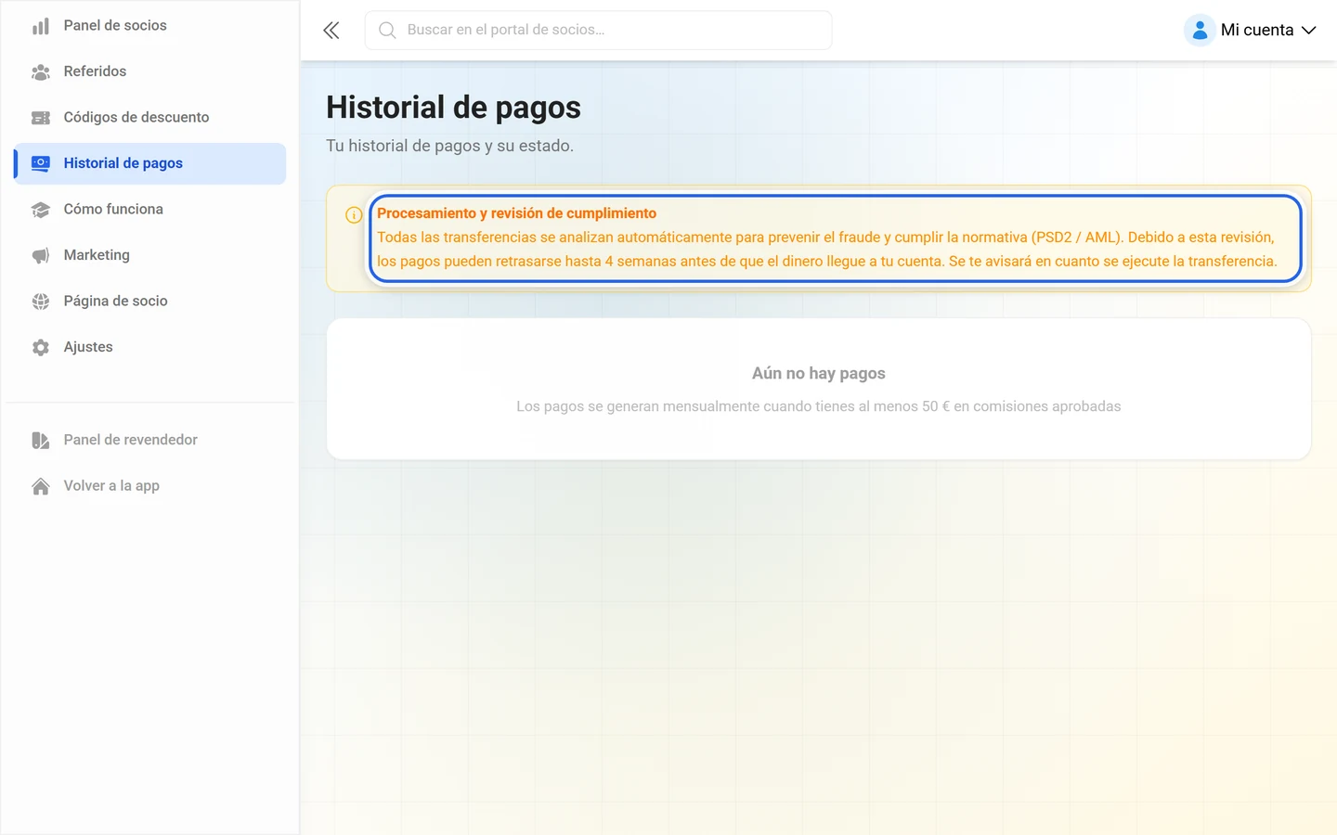This screenshot has height=835, width=1337.
Task: Expand the Mi cuenta dropdown arrow
Action: [1309, 31]
